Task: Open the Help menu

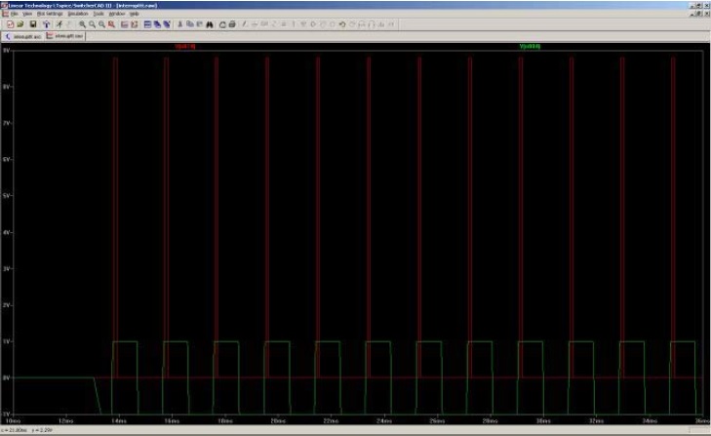Action: click(135, 14)
